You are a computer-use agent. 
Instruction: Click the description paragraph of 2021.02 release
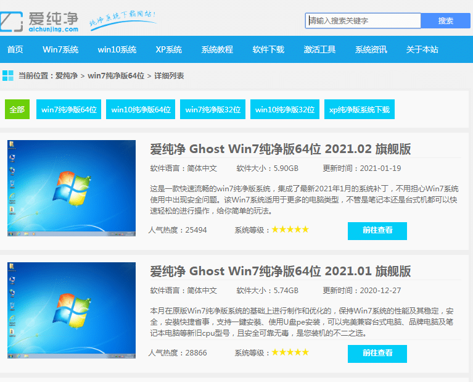(x=304, y=199)
